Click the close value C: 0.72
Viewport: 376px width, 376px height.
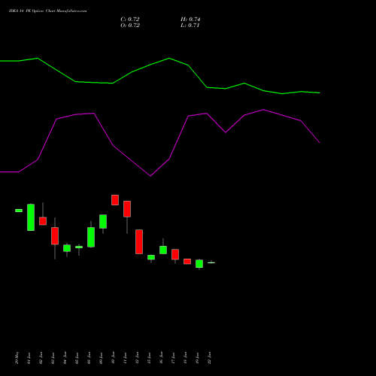click(130, 20)
